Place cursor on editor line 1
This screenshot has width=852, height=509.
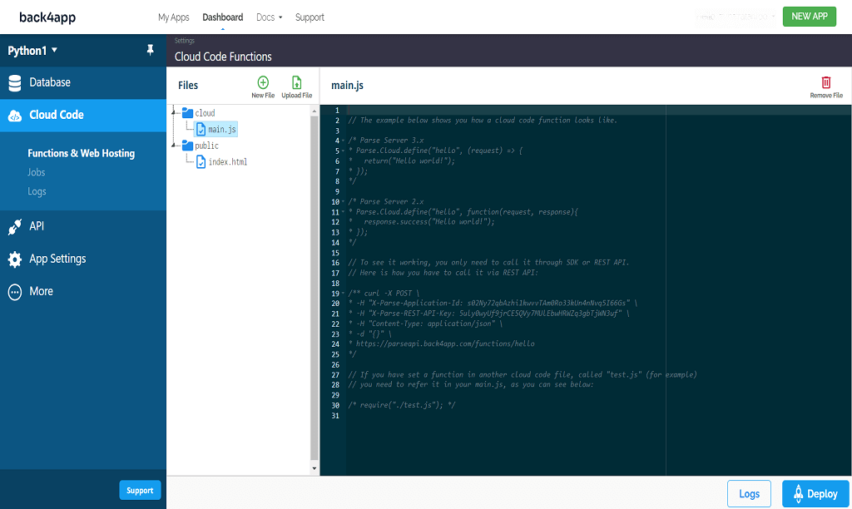click(x=597, y=111)
